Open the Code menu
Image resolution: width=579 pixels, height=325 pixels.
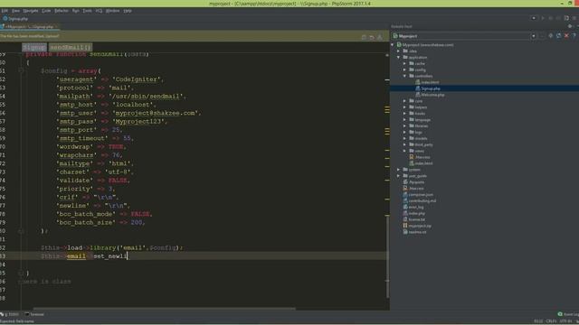(x=46, y=11)
